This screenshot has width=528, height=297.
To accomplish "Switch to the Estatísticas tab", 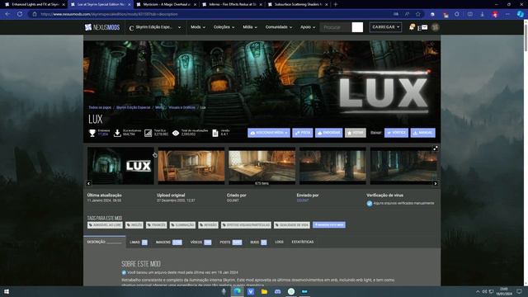I will (303, 242).
